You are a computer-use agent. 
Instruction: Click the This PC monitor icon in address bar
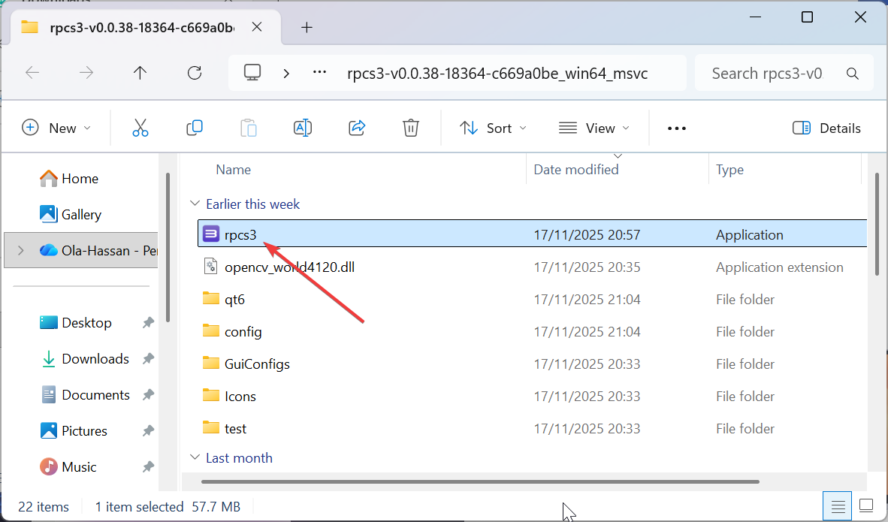click(252, 72)
